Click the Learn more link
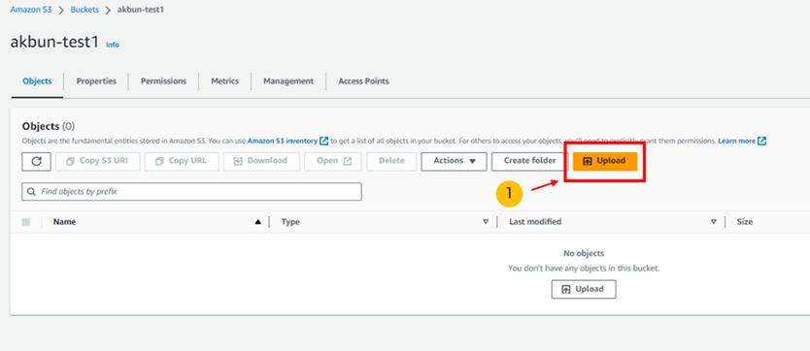The image size is (810, 351). [x=742, y=141]
